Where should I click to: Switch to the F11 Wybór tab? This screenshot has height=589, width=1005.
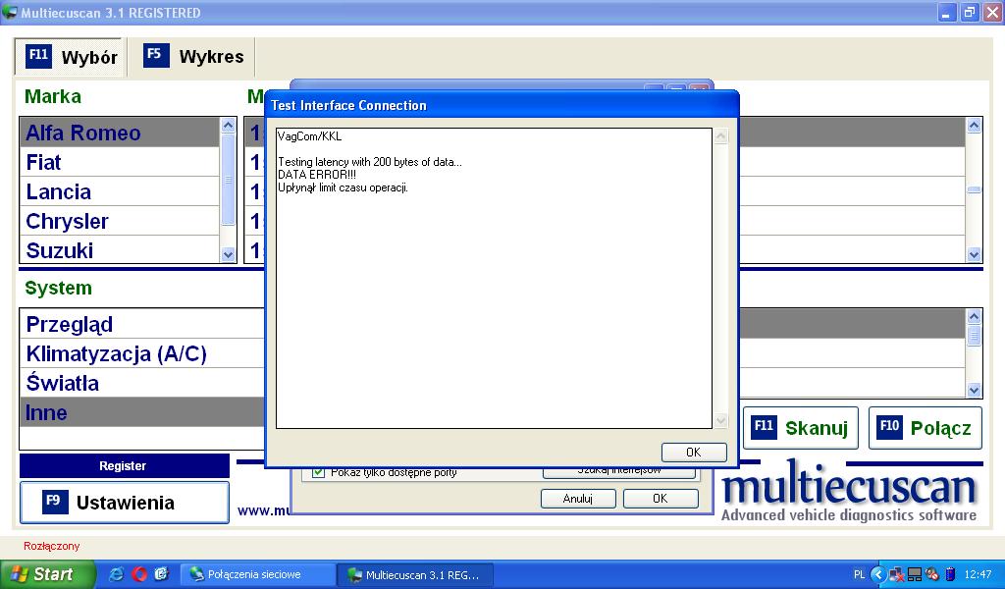click(71, 56)
